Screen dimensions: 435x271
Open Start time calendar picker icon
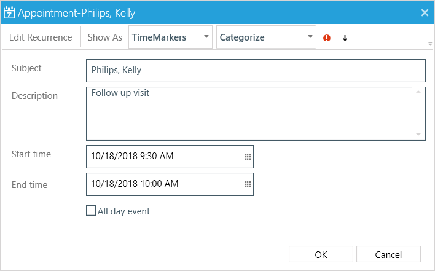pos(248,157)
